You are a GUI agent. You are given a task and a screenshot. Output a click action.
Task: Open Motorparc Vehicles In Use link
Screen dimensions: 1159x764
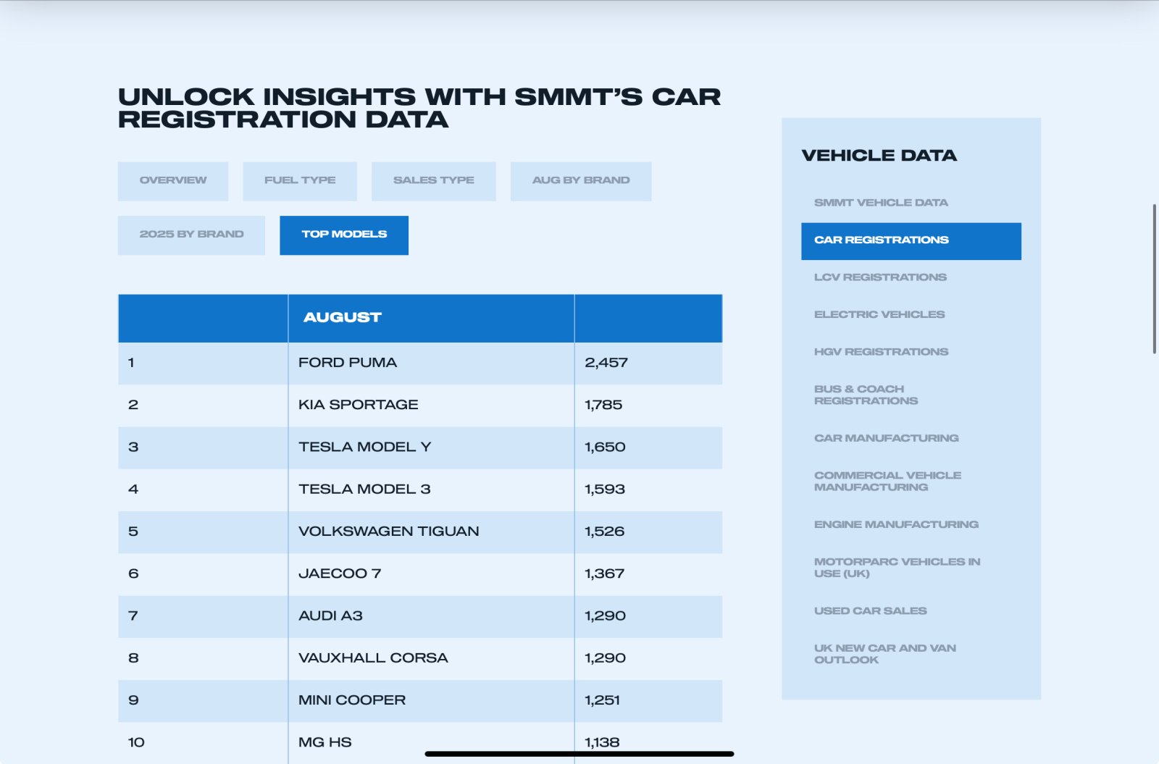point(897,567)
